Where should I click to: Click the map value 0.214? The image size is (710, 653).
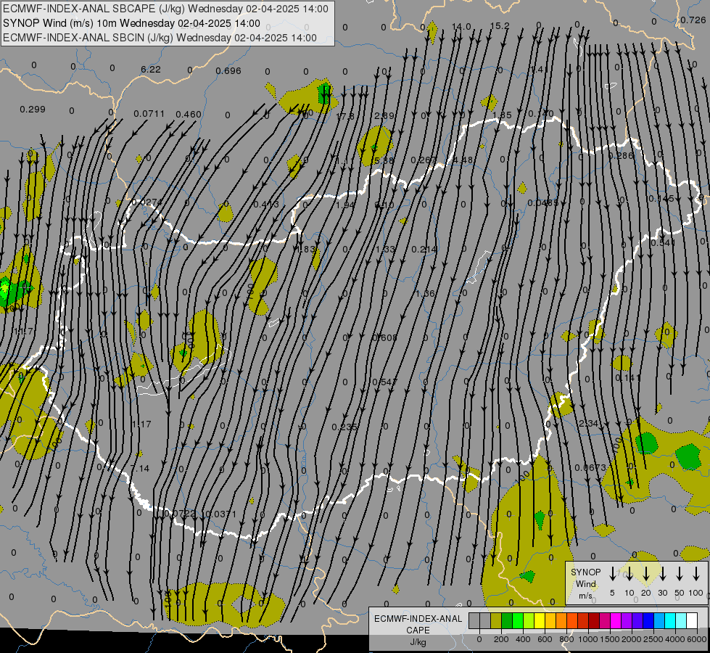[424, 250]
